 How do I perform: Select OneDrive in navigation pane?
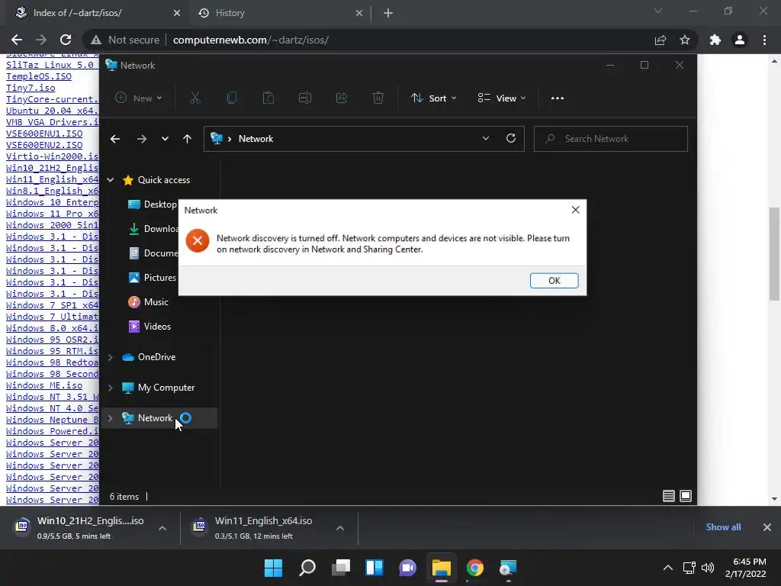click(x=149, y=357)
